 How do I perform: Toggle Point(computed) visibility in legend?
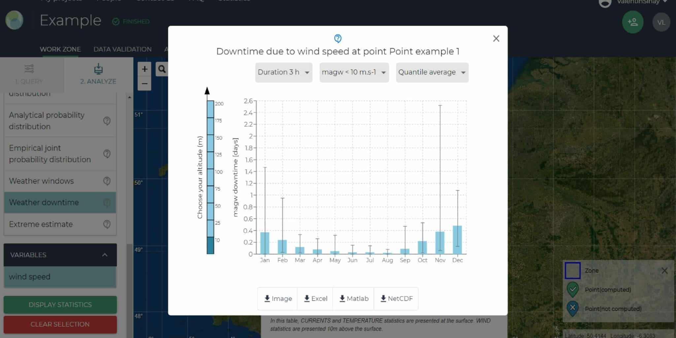(x=573, y=289)
